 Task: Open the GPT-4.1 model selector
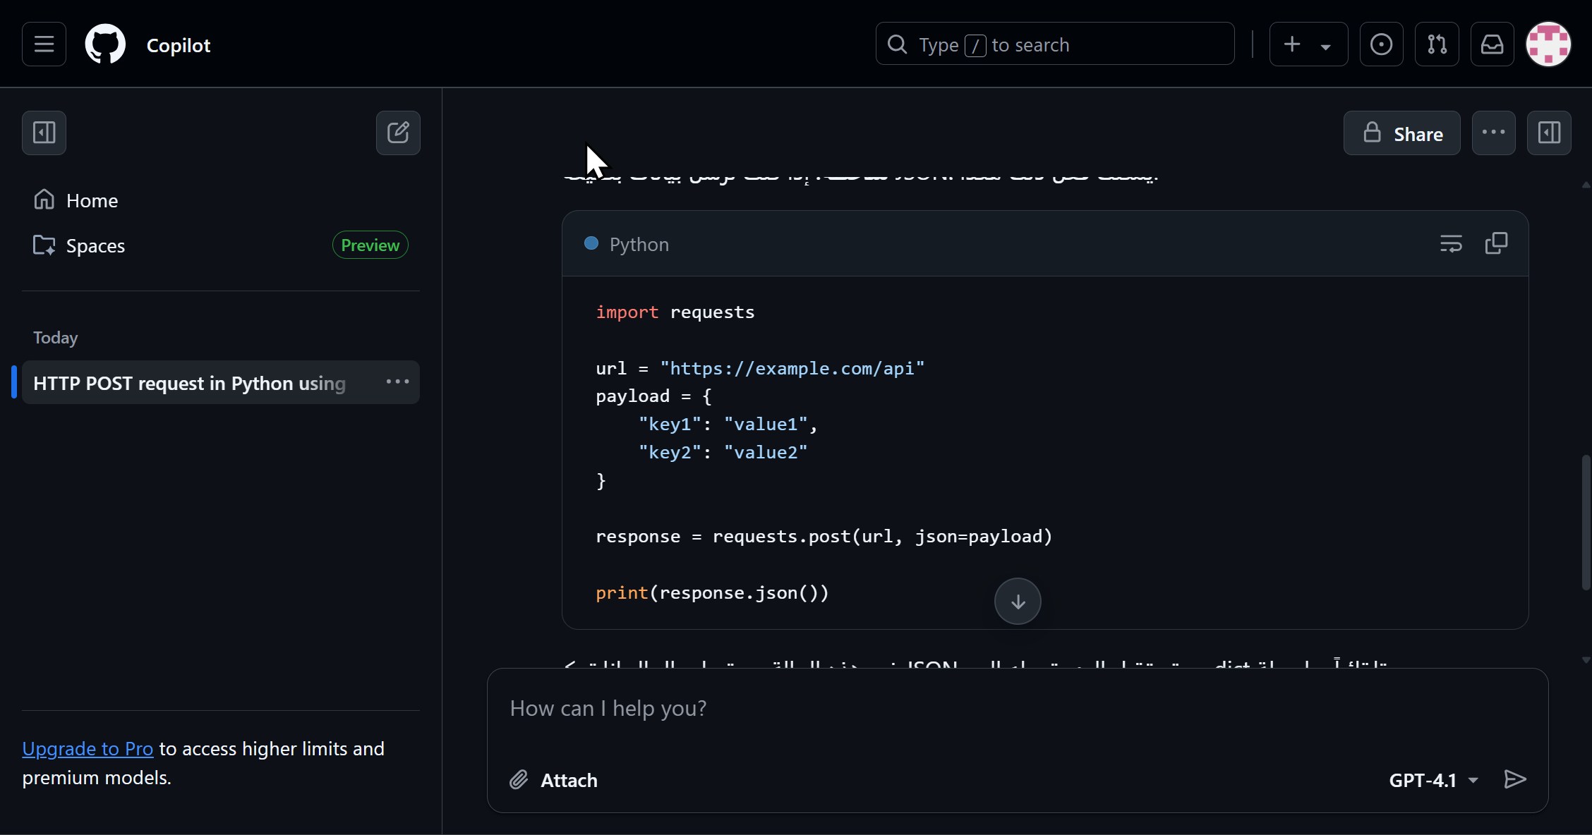click(1433, 780)
